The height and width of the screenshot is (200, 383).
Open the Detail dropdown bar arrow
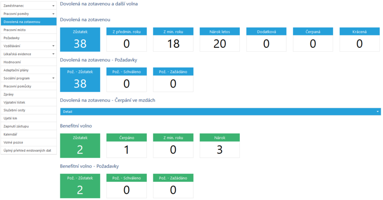[378, 111]
